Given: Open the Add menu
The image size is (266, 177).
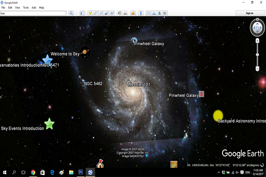Looking at the screenshot, I should [34, 8].
